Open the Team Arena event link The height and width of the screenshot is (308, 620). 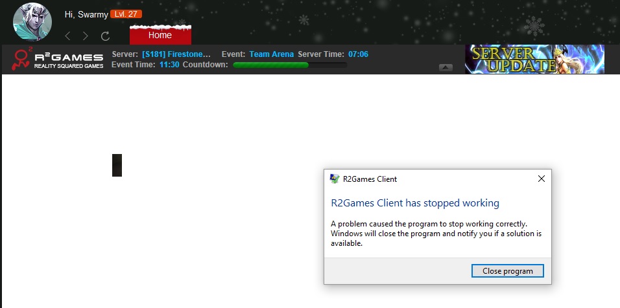pyautogui.click(x=271, y=54)
